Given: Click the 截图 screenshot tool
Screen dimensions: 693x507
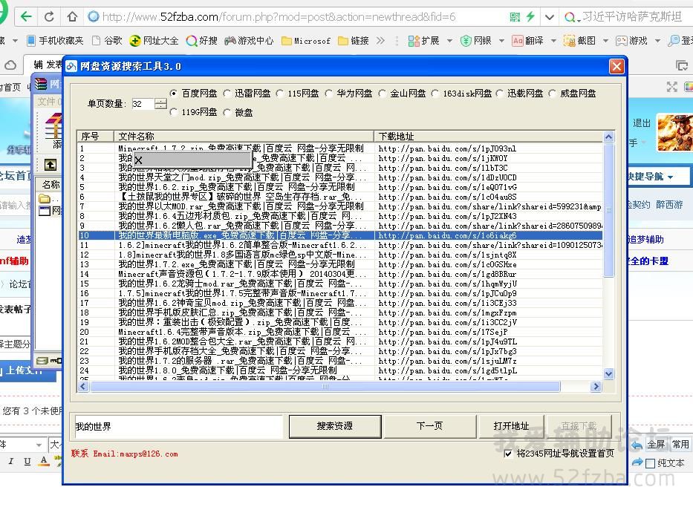Looking at the screenshot, I should 579,41.
